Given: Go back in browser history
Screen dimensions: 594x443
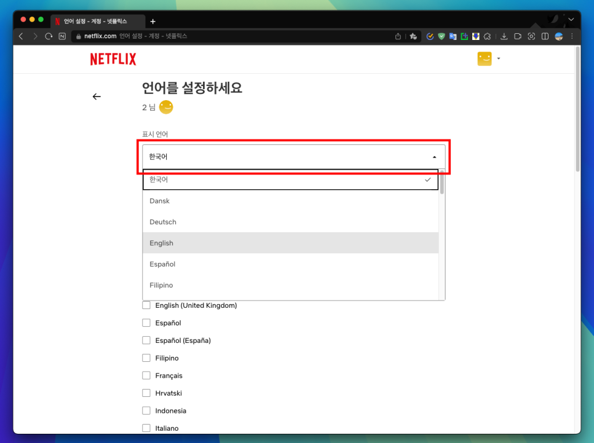Looking at the screenshot, I should 21,36.
